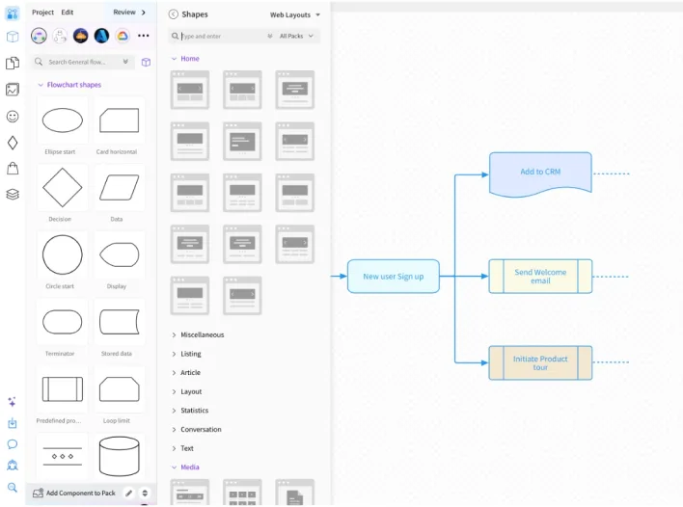Select the Send Welcome email node
683x507 pixels.
click(540, 277)
